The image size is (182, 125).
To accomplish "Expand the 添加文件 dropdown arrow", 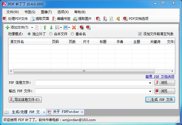I will (32, 28).
